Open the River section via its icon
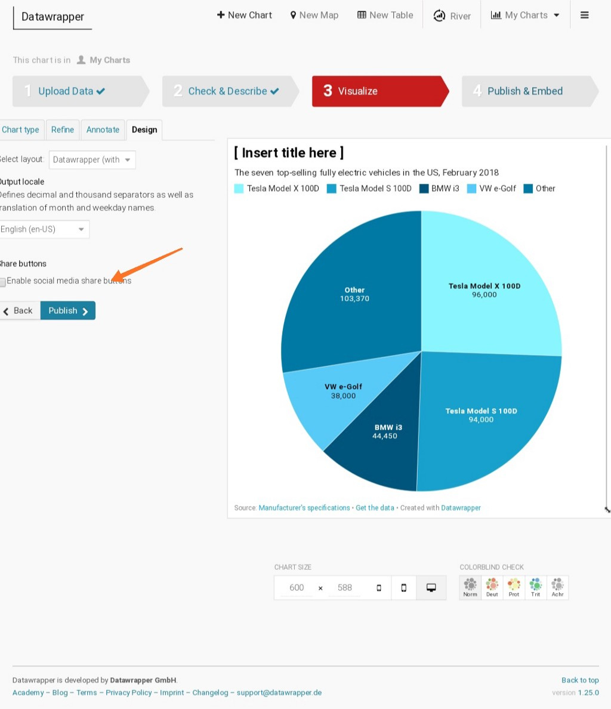This screenshot has width=611, height=709. (440, 15)
